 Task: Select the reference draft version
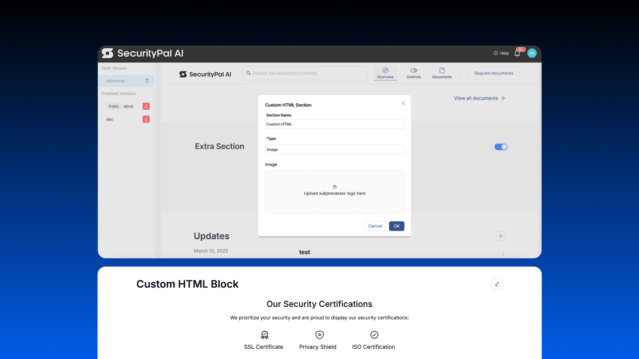(x=126, y=81)
